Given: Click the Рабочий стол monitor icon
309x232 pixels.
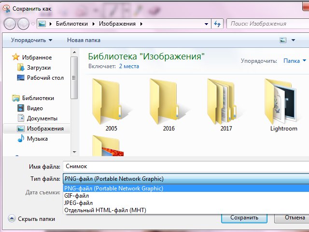Looking at the screenshot, I should coord(21,77).
